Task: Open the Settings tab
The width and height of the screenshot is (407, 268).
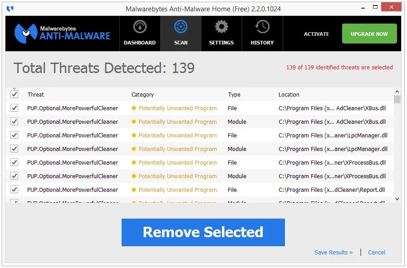Action: tap(221, 34)
